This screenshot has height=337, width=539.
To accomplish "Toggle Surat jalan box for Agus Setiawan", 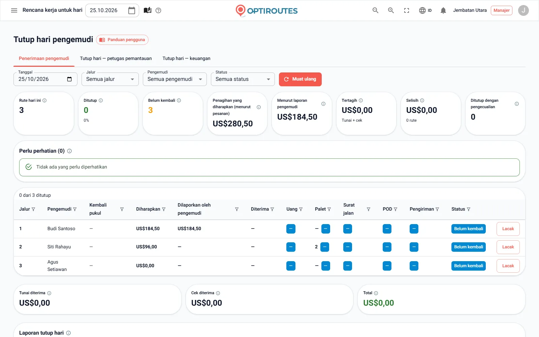I will (348, 266).
